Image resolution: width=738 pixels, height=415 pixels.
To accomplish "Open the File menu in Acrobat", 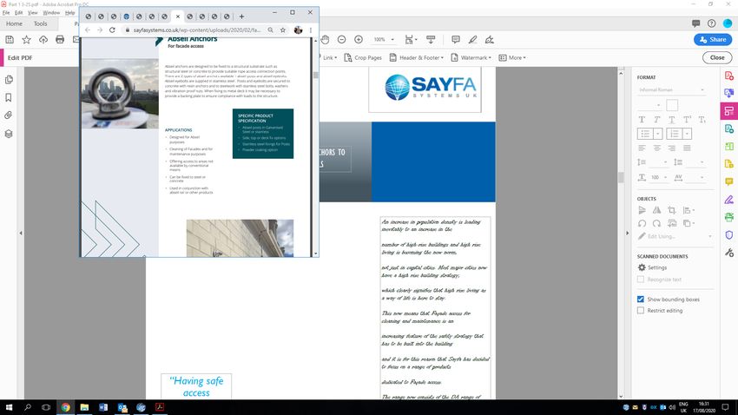I will 6,13.
